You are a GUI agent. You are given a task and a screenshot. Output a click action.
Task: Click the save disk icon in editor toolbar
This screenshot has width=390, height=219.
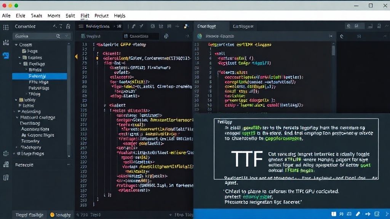pyautogui.click(x=152, y=26)
